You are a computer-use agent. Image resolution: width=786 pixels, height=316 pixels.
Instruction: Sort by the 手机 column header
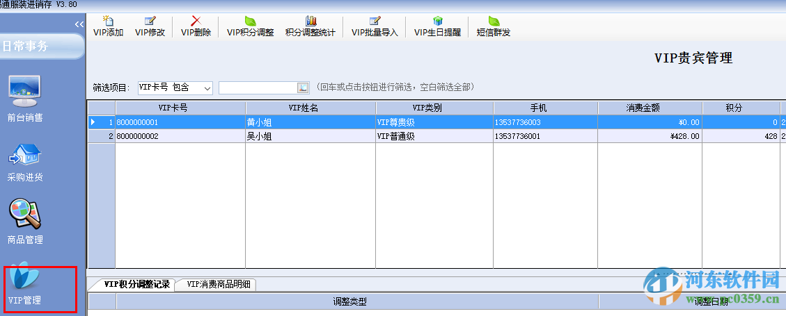tap(545, 108)
